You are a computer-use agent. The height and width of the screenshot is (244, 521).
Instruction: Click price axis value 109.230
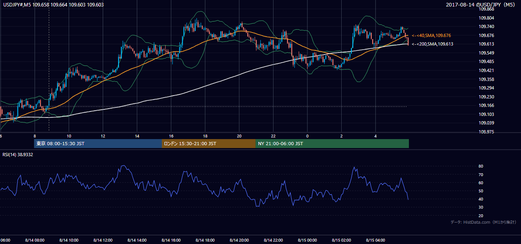(486, 97)
